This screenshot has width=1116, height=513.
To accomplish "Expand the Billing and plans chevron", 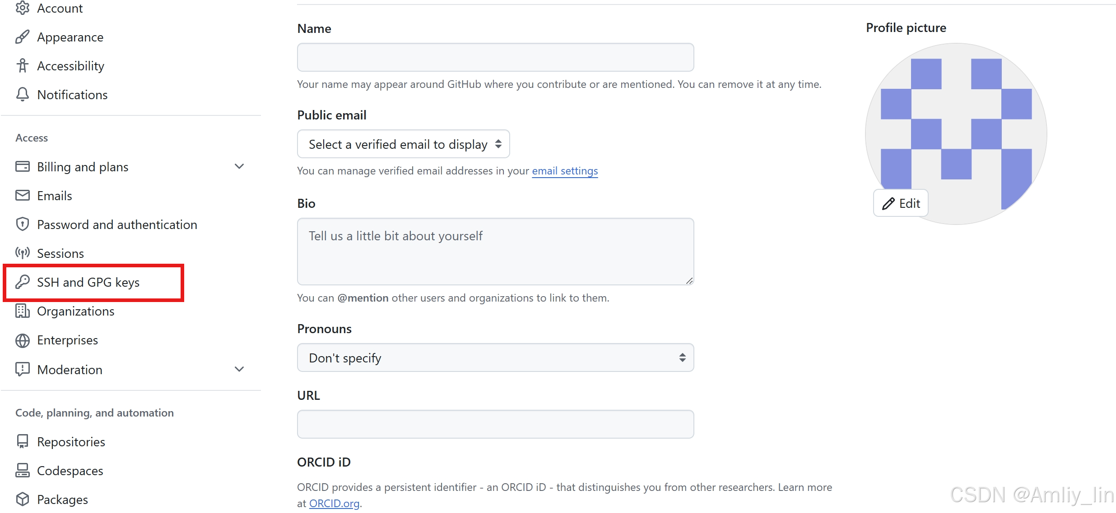I will click(239, 167).
